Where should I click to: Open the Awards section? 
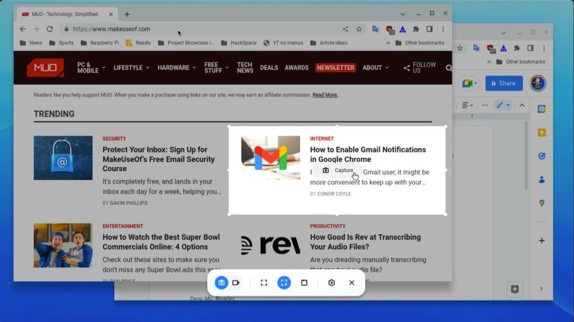click(297, 68)
